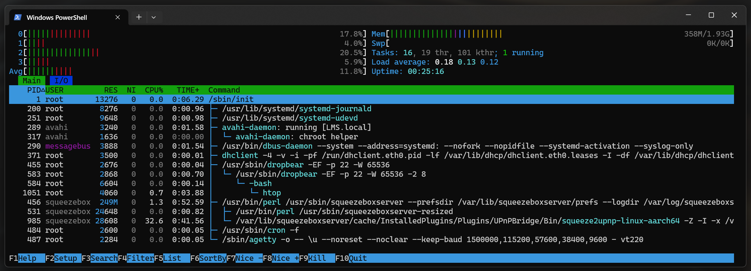Click the Mem usage meter bar
751x271 pixels.
click(446, 34)
